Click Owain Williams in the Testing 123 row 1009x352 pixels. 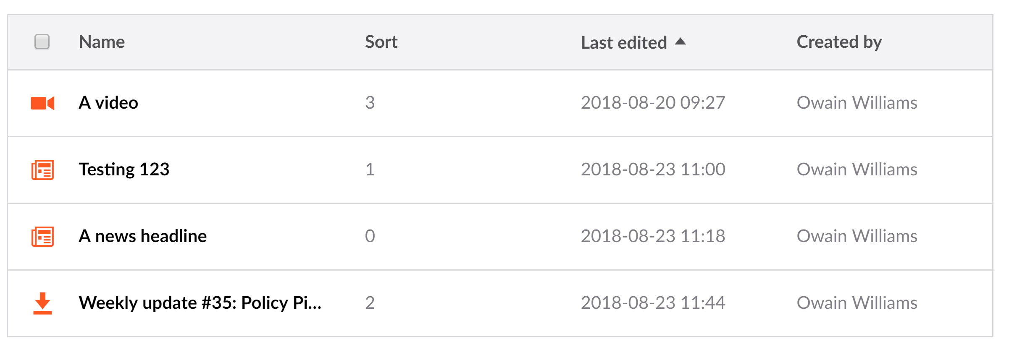click(857, 169)
